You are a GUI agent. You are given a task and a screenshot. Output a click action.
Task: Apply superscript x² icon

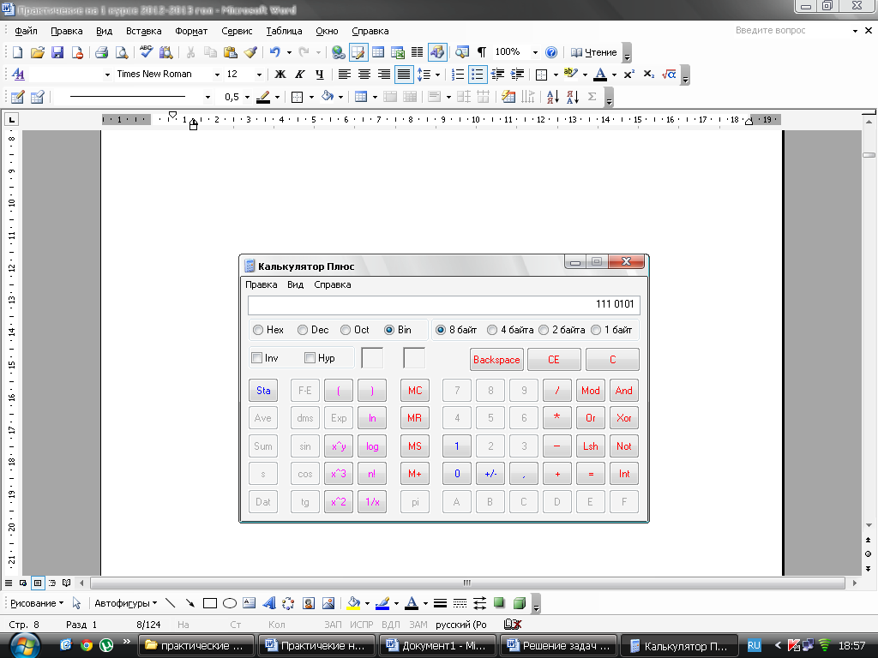pyautogui.click(x=628, y=75)
